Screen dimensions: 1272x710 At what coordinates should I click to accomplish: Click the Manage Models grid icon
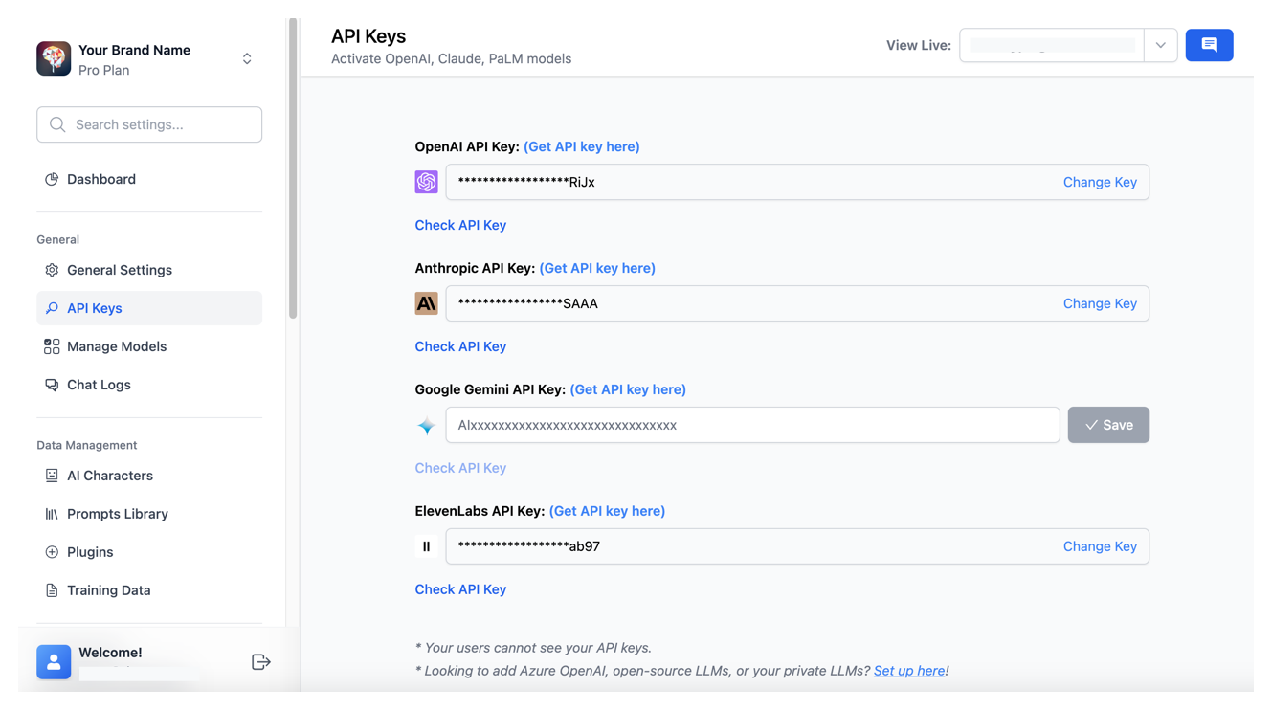[x=52, y=346]
